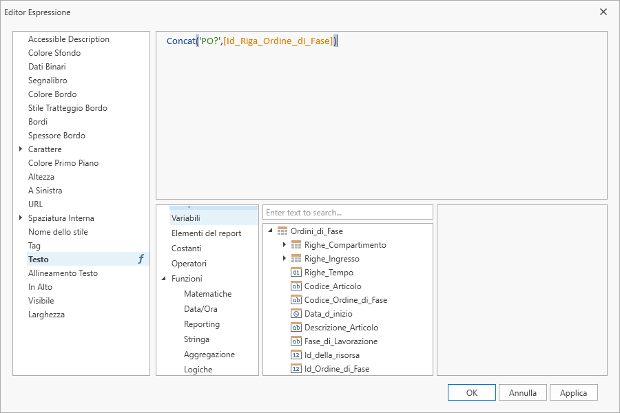Collapse the Ordini_di_Fase tree node
The image size is (620, 413).
click(271, 231)
